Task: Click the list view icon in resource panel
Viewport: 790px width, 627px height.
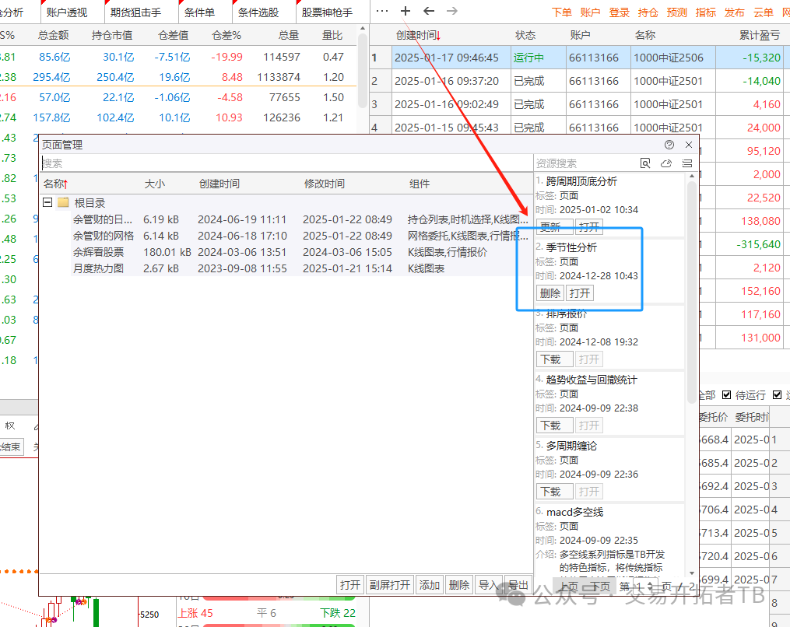Action: coord(687,163)
